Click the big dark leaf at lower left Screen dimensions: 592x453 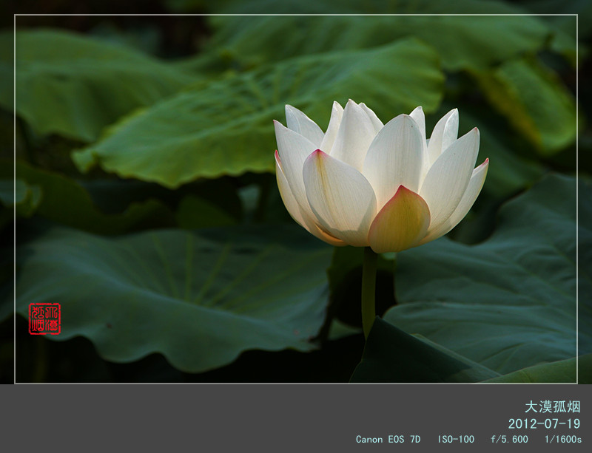170,296
